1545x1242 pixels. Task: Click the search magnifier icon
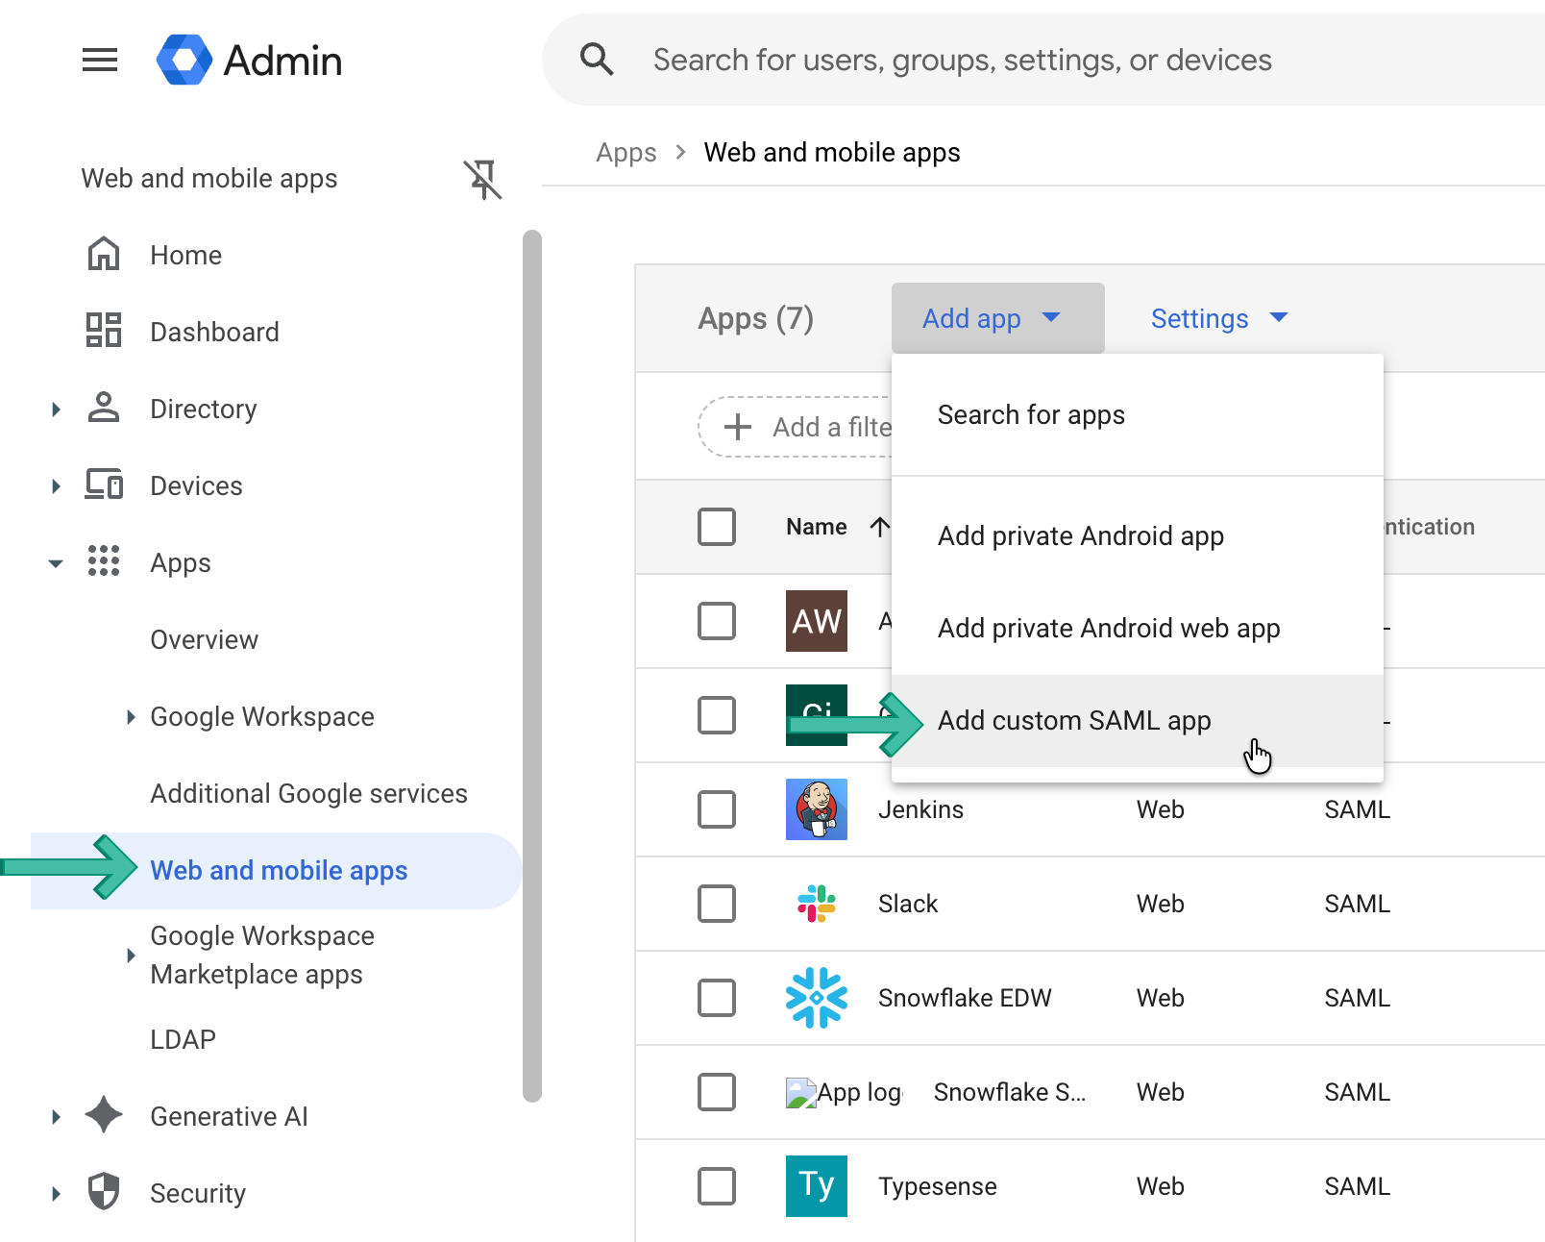[597, 60]
